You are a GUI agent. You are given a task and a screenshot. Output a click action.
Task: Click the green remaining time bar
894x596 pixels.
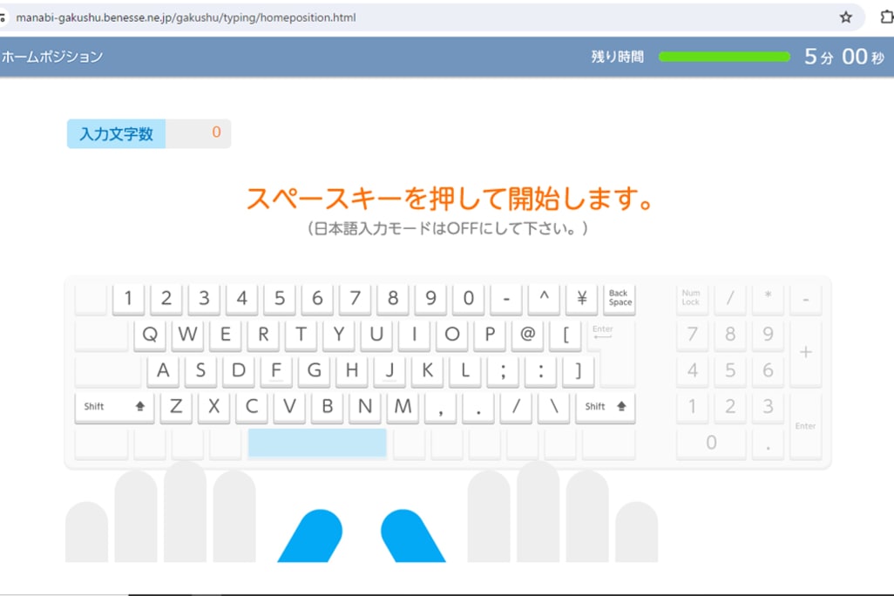click(723, 57)
